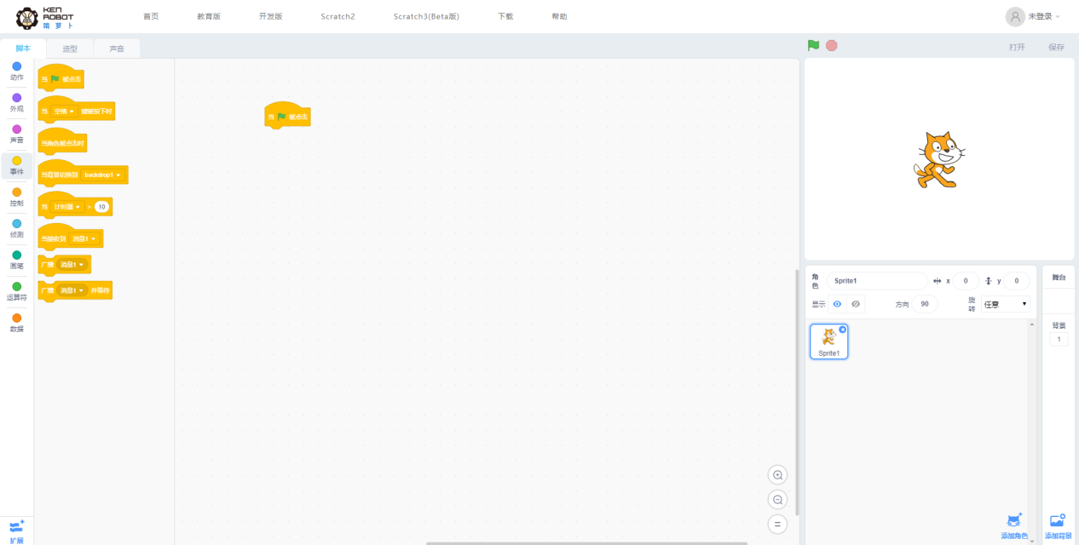1079x545 pixels.
Task: Show the sprite with the eye icon
Action: [837, 304]
